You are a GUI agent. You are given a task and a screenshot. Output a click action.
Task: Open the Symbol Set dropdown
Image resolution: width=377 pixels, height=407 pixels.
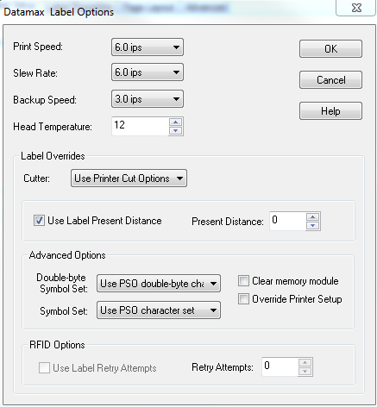[x=159, y=310]
